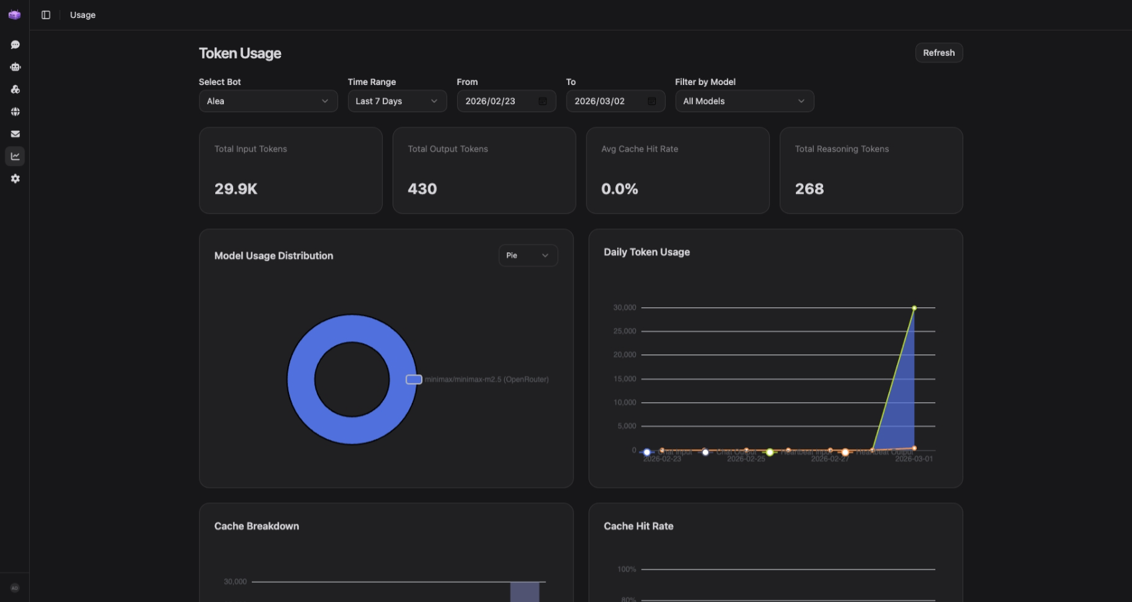Click the three-cubes models icon in sidebar

click(15, 89)
